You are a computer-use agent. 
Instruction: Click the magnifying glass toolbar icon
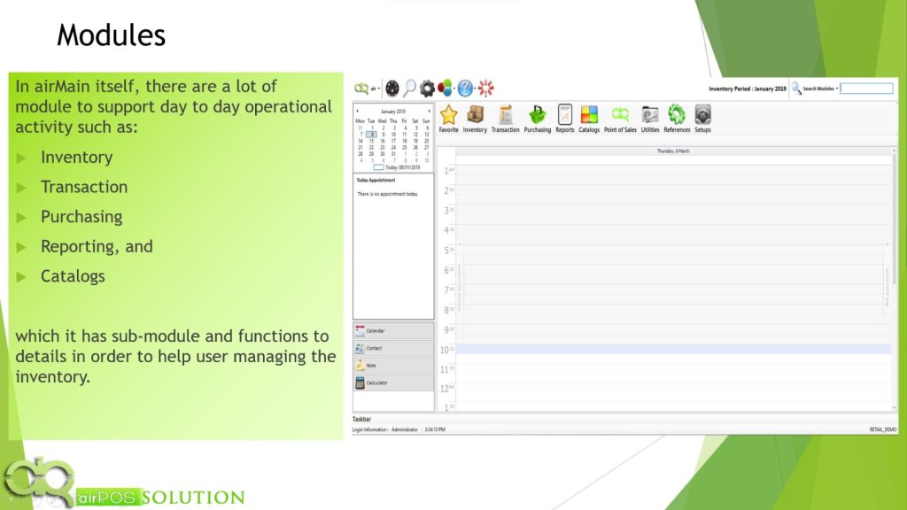(409, 89)
